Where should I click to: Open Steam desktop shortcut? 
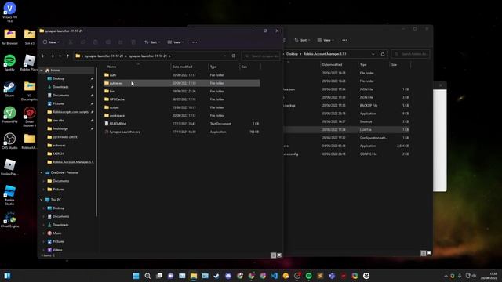click(9, 89)
